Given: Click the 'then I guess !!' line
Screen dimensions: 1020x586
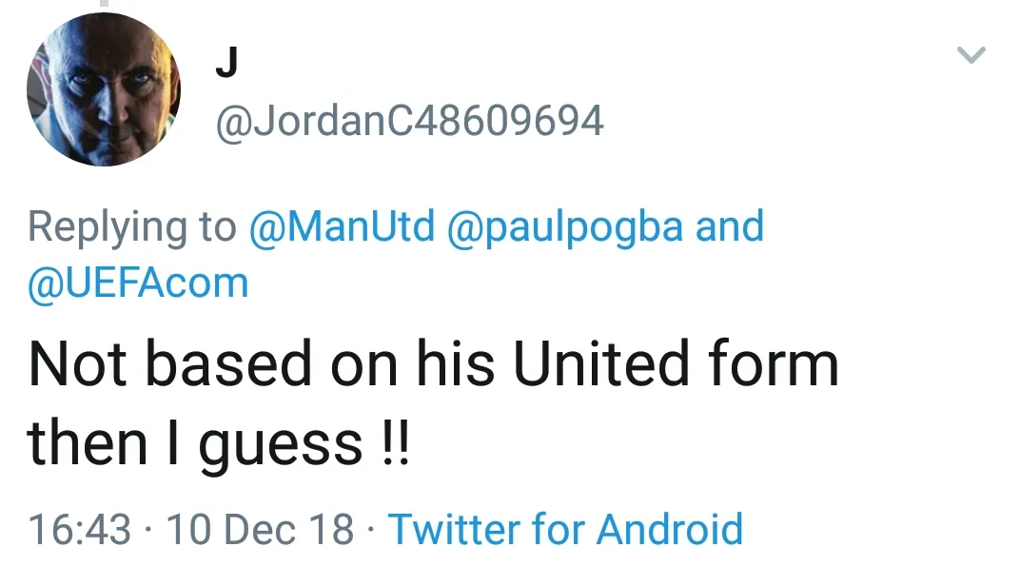Looking at the screenshot, I should [x=218, y=442].
